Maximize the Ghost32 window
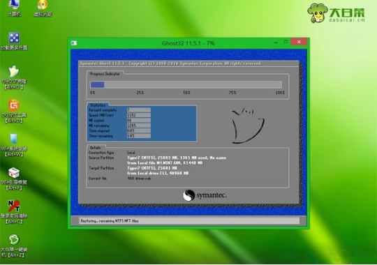377x265 pixels. click(286, 42)
